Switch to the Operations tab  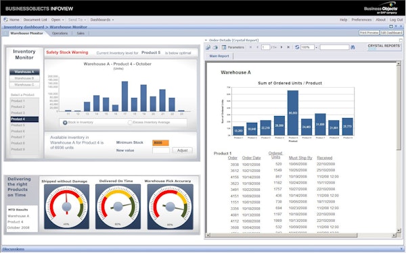[60, 33]
